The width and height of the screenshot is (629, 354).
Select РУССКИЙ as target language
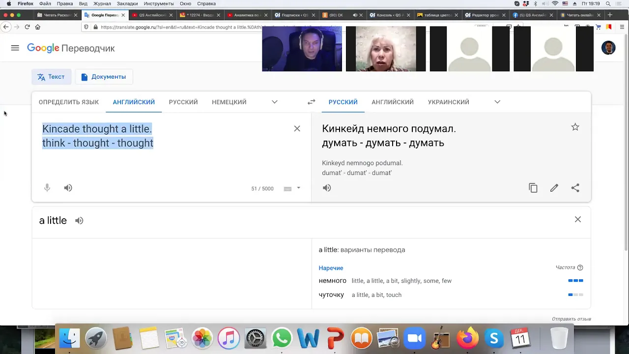click(x=343, y=102)
